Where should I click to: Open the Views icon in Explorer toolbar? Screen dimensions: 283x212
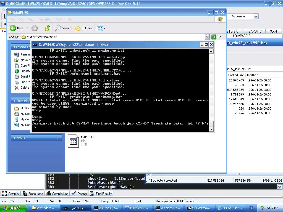[x=99, y=28]
